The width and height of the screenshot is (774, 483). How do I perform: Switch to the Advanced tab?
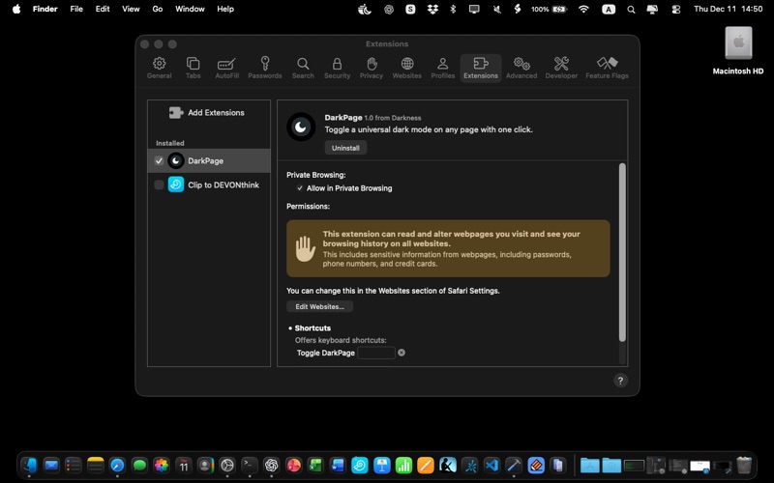[x=521, y=68]
